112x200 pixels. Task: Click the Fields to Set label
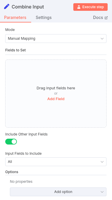(15, 50)
